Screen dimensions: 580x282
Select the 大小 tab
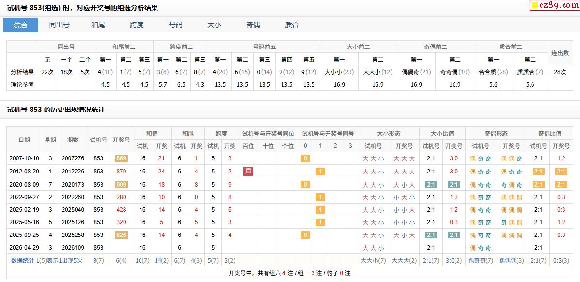coord(214,25)
